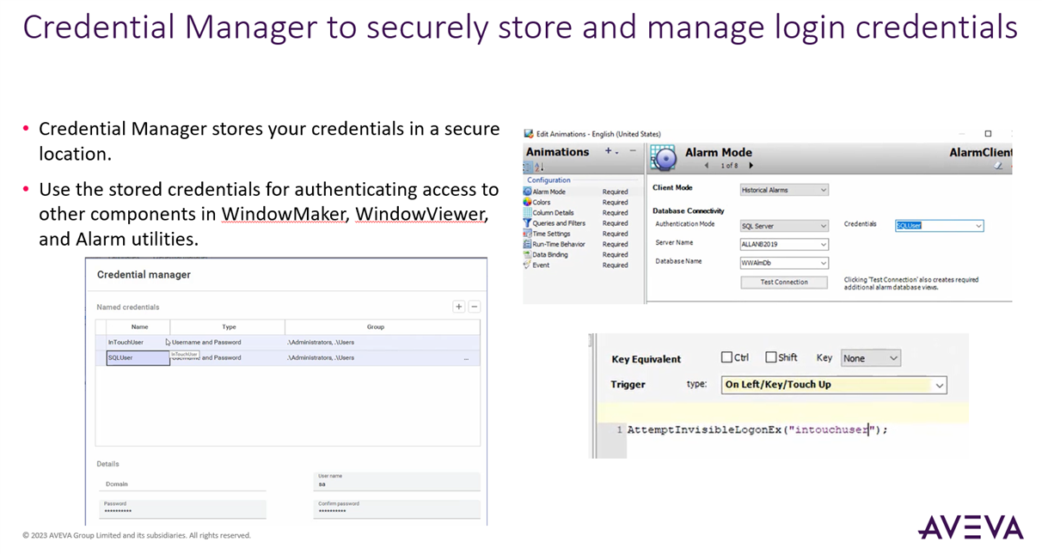
Task: Click the Database Connectivity label
Action: click(x=688, y=210)
